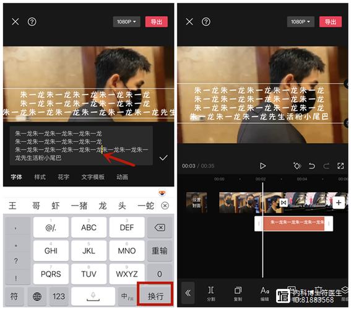Tap the GHI key

click(51, 250)
